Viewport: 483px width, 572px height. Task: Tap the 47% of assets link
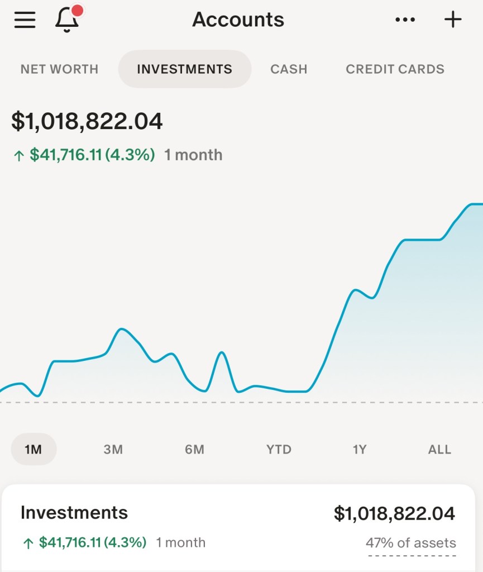pyautogui.click(x=411, y=543)
